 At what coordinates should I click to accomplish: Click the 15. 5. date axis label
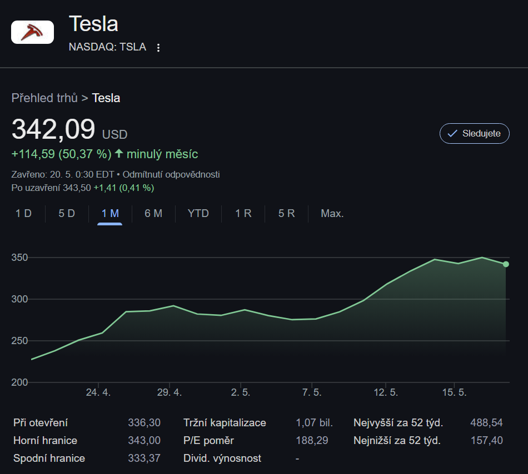(454, 392)
